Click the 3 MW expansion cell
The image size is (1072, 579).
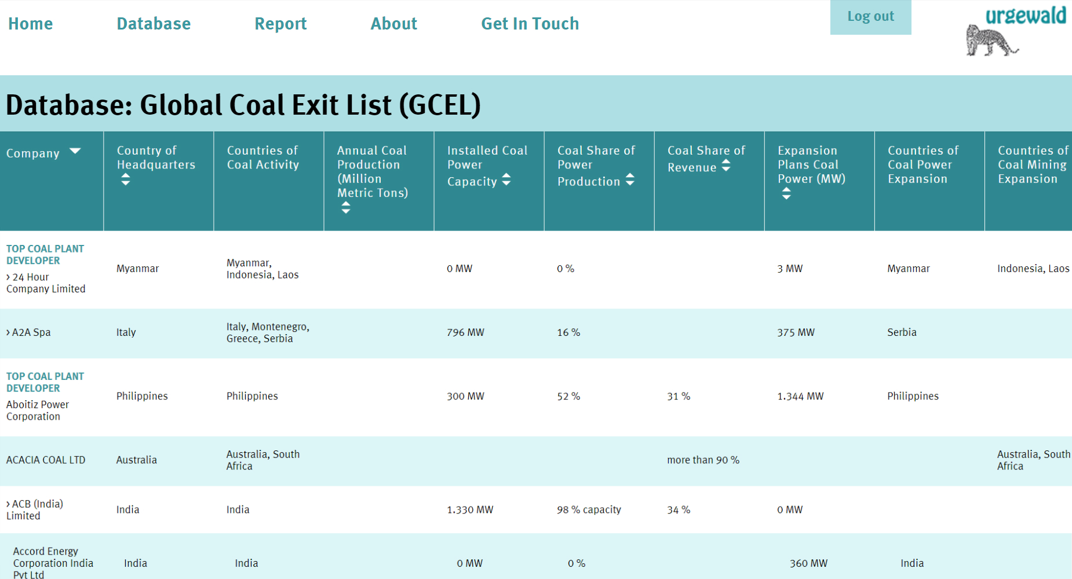[x=790, y=269]
